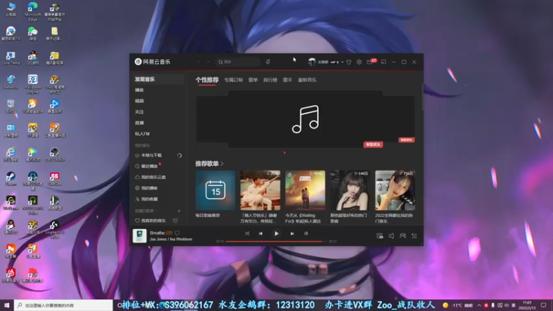Viewport: 553px width, 311px height.
Task: Click the plus icon to create playlist
Action: 179,211
